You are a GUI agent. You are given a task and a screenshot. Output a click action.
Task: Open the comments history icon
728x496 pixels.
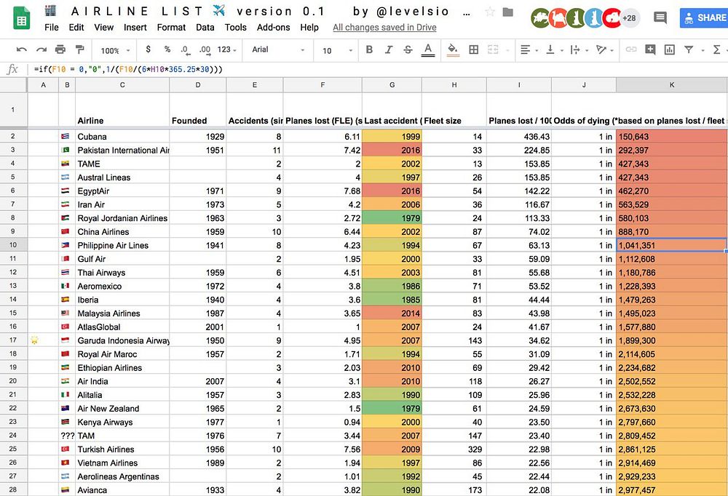pyautogui.click(x=660, y=18)
